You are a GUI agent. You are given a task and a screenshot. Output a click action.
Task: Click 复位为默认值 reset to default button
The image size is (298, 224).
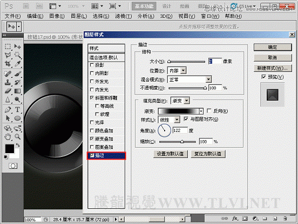pos(208,154)
